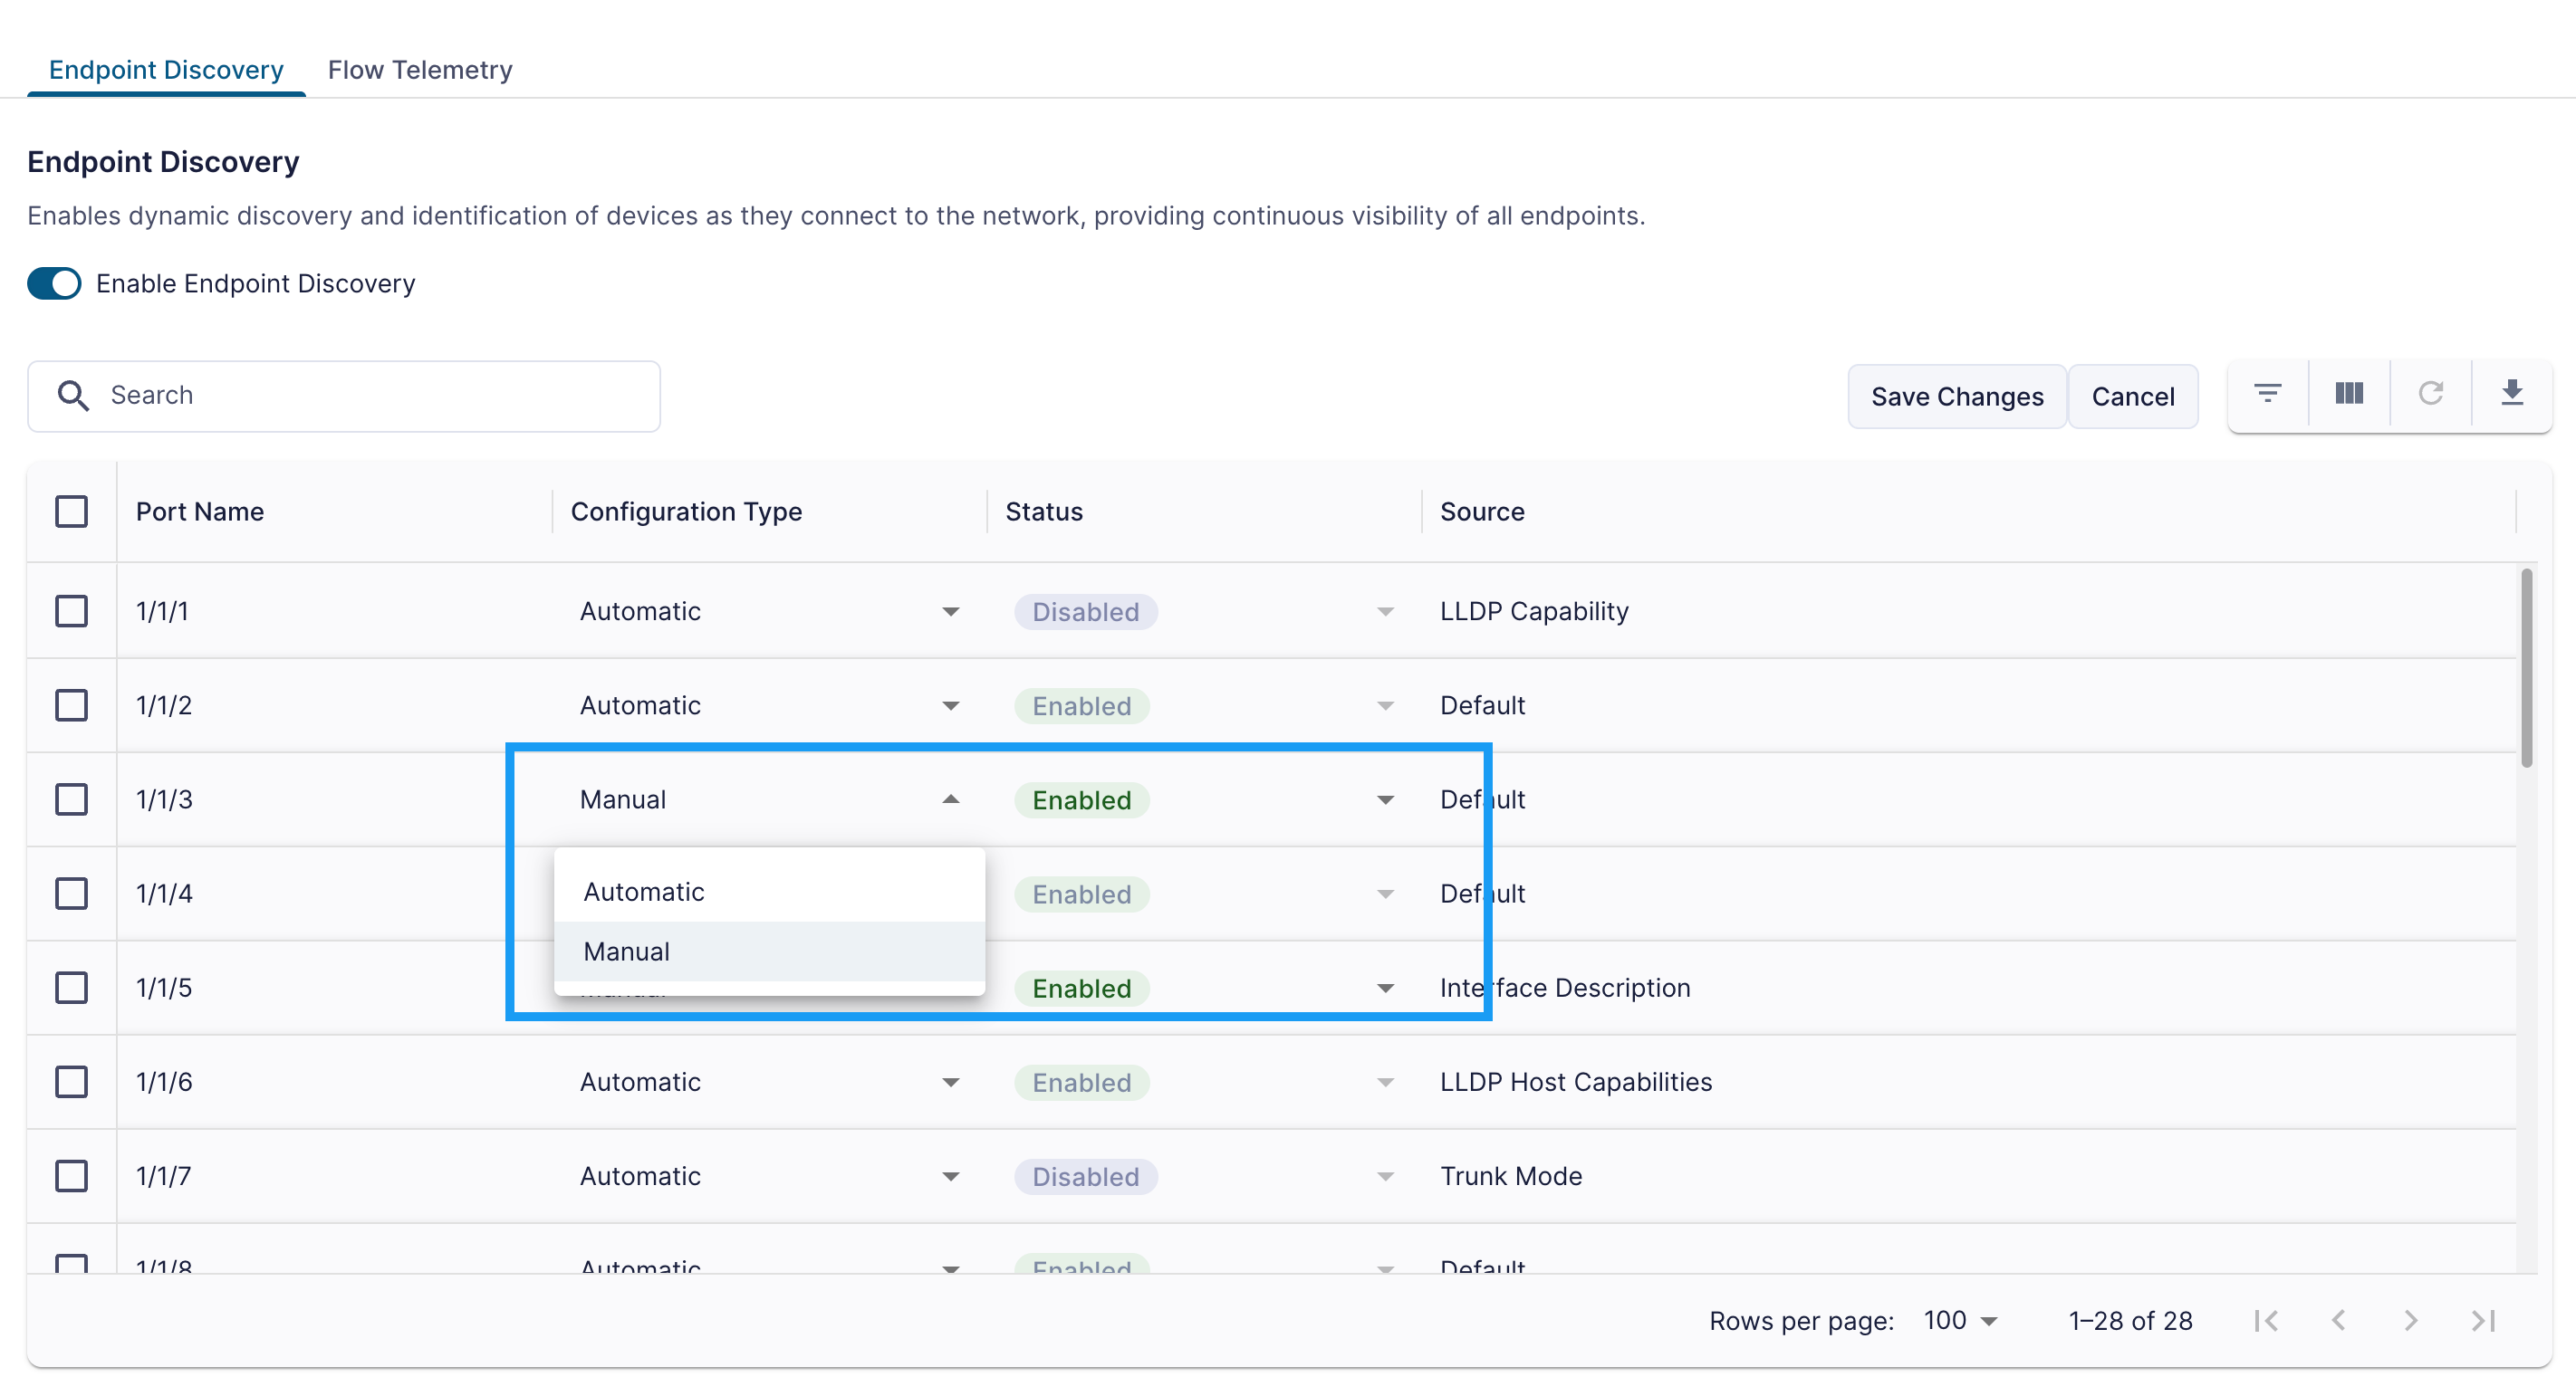Go to first page arrow

2266,1321
